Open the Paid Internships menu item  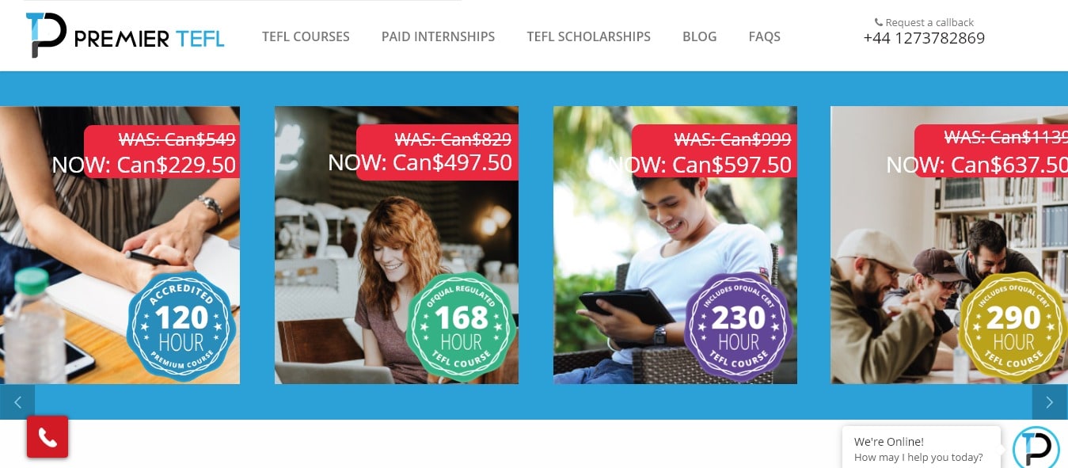click(x=438, y=36)
